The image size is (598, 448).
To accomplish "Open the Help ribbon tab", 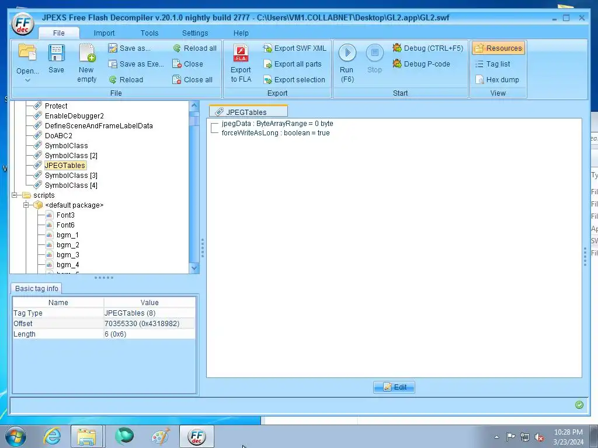I will point(241,33).
